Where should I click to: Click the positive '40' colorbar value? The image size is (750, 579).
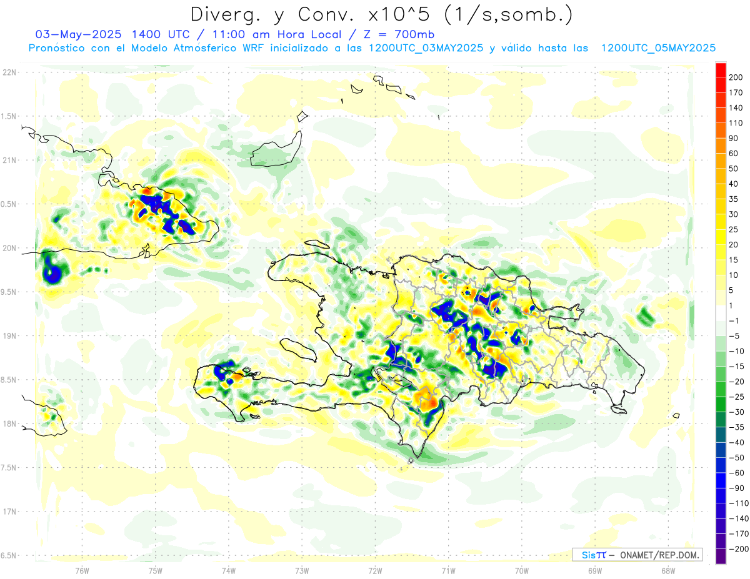click(734, 184)
